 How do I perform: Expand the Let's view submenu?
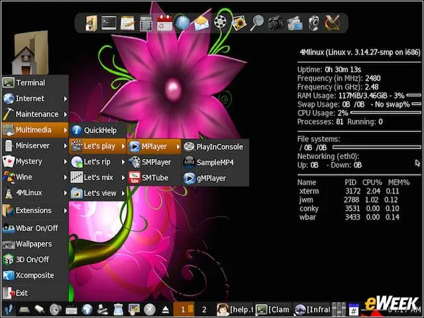point(98,193)
